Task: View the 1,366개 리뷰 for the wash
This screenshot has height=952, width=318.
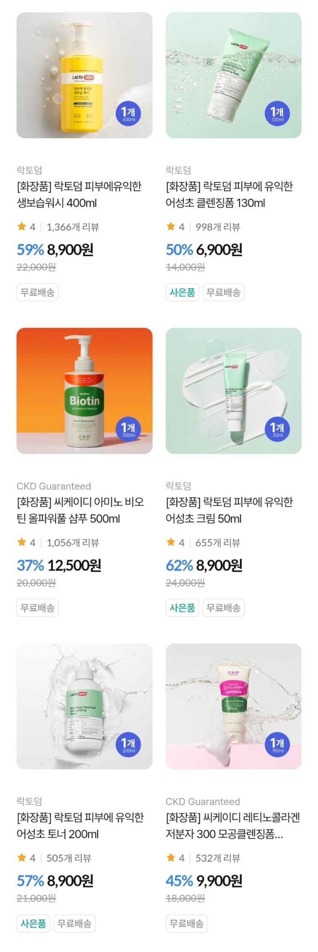Action: click(x=73, y=227)
